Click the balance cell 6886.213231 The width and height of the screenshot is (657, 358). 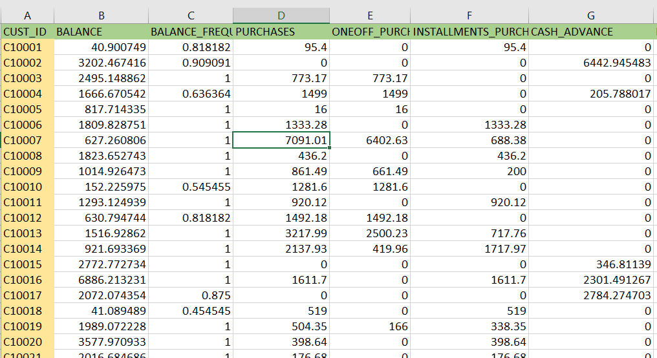[x=102, y=280]
